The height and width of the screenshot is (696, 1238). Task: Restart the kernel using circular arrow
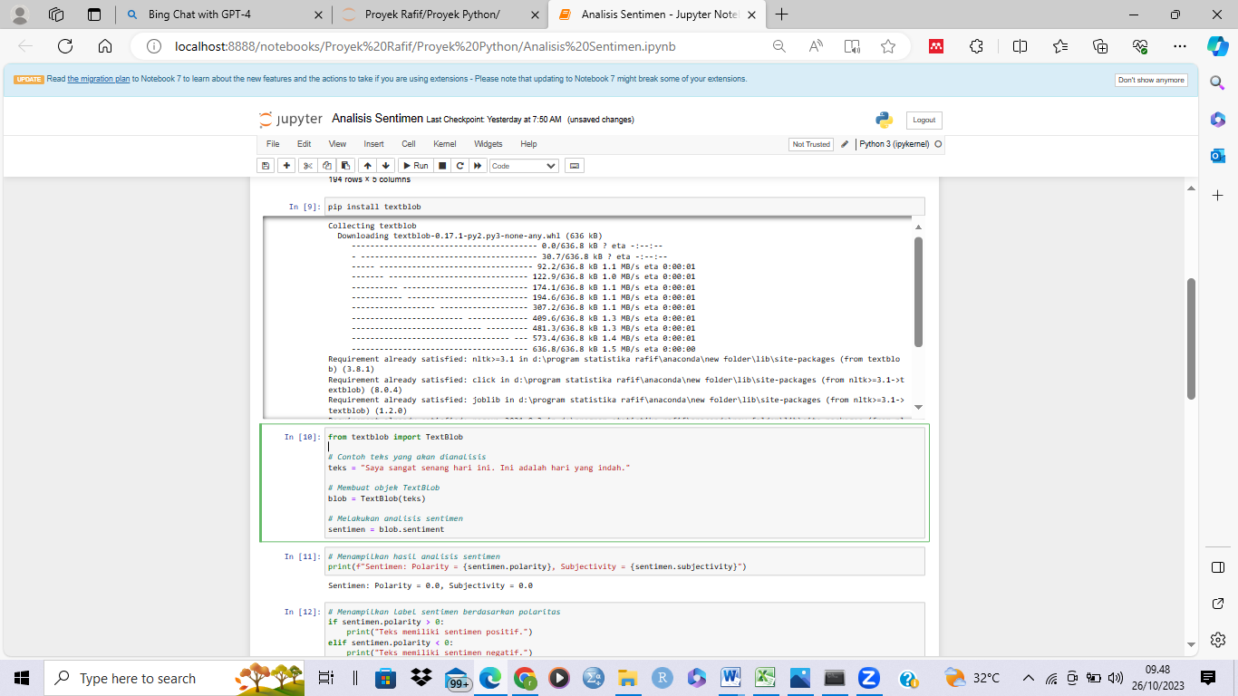(x=460, y=166)
